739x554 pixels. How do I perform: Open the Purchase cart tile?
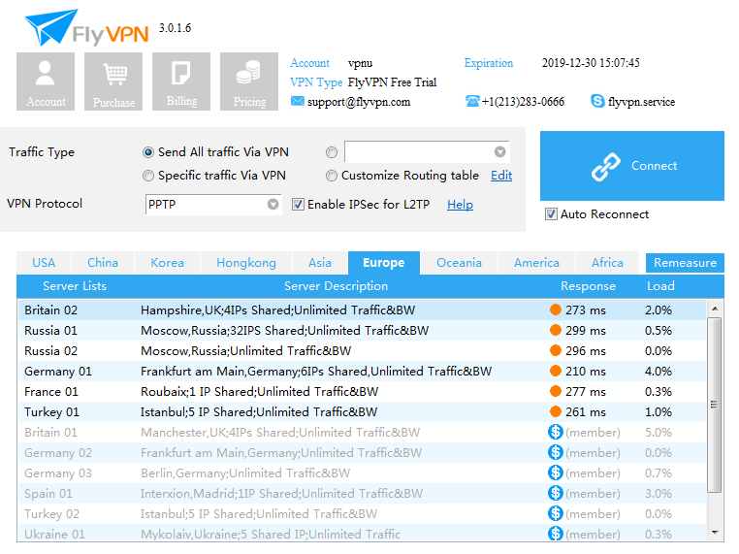[x=113, y=81]
